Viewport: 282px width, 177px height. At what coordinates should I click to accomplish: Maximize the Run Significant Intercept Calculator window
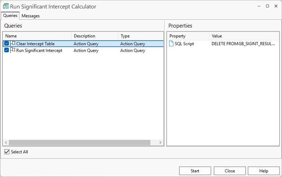click(x=267, y=6)
